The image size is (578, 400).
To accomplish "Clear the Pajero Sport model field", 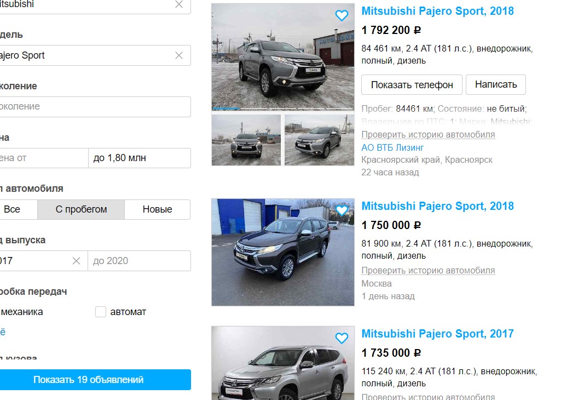I will (x=179, y=55).
